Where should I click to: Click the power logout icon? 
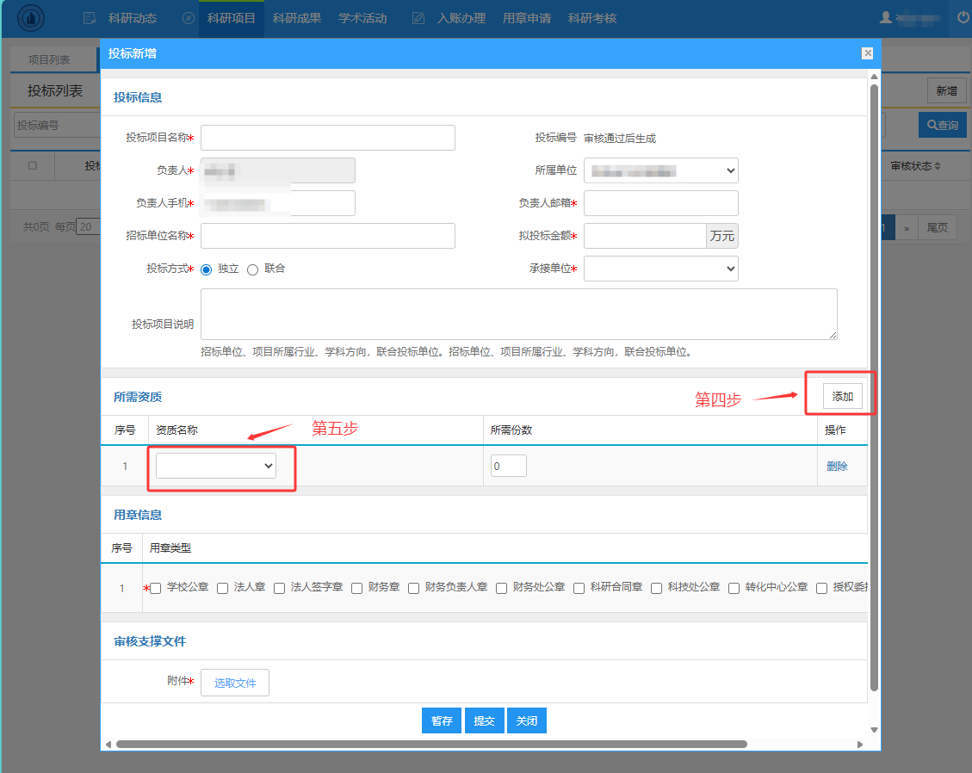(x=963, y=17)
